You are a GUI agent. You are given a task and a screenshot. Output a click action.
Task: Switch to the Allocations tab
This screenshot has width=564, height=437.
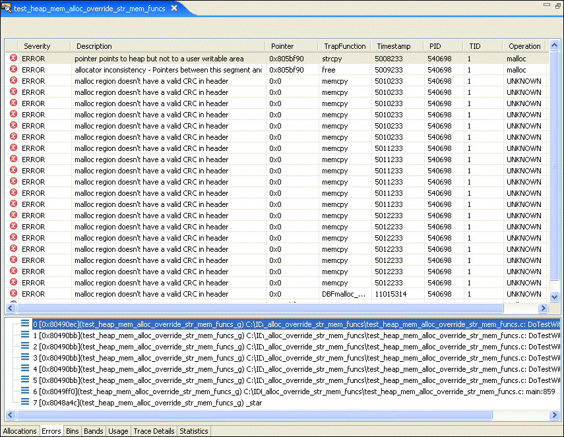[x=20, y=431]
